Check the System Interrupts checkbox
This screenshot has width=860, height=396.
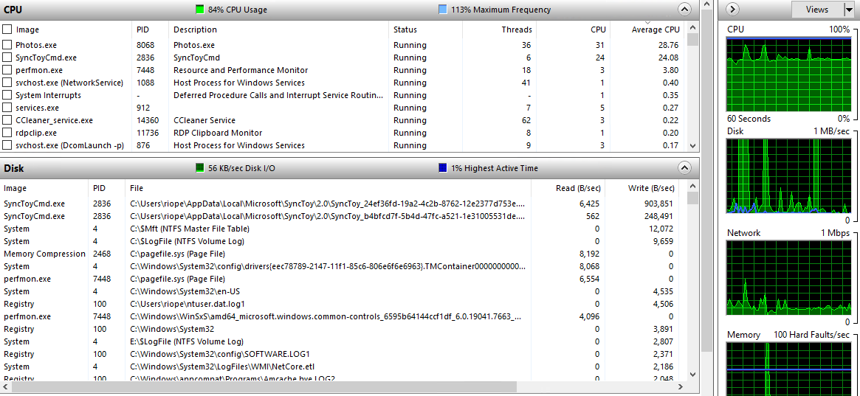7,95
